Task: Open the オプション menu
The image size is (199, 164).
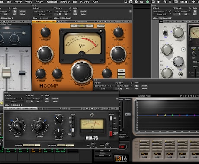Action: coord(65,2)
